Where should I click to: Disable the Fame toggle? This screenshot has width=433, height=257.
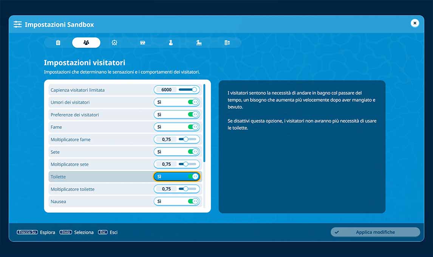[x=193, y=127]
